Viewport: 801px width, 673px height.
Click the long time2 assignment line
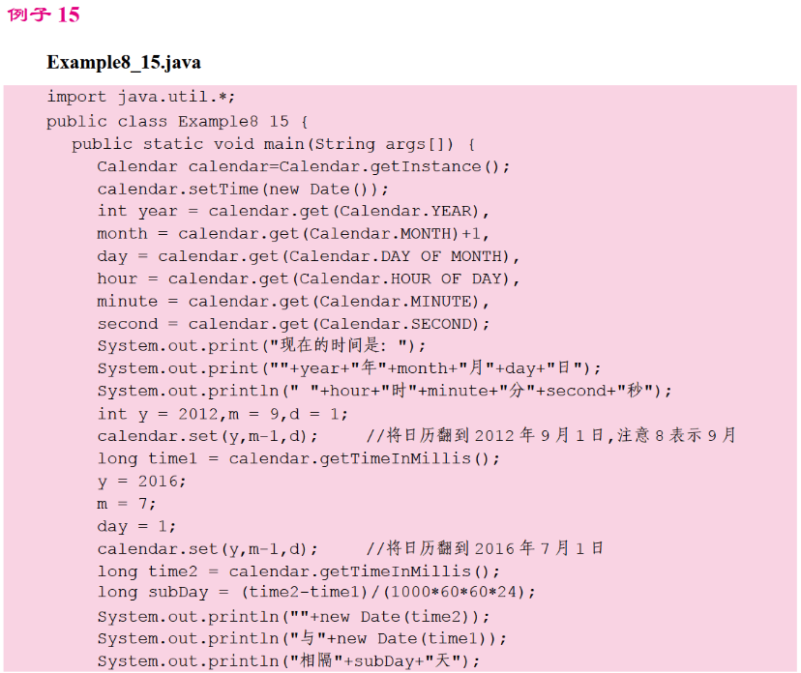pyautogui.click(x=299, y=571)
